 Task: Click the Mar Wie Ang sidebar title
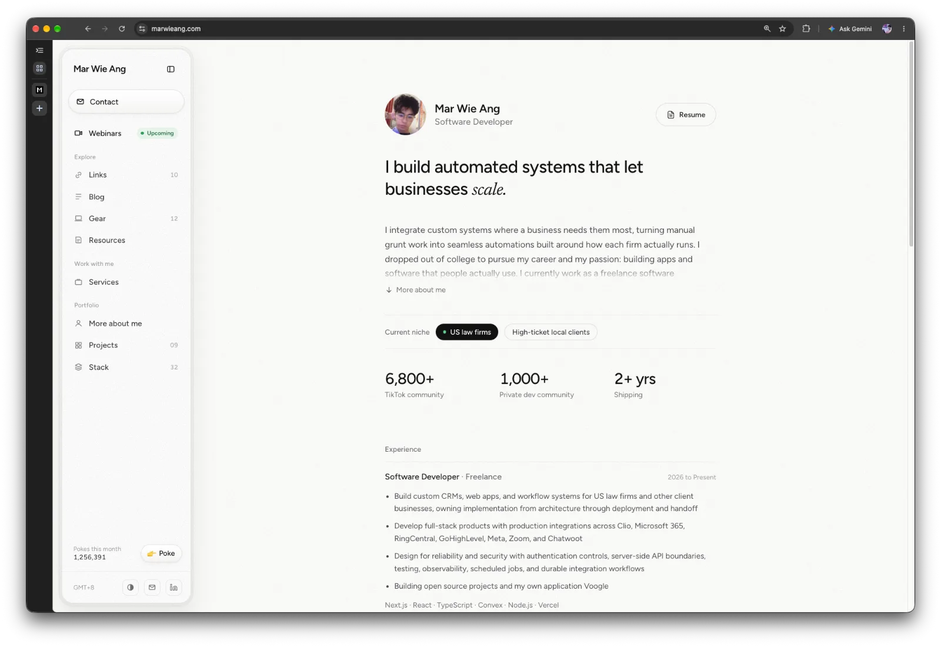[x=99, y=69]
